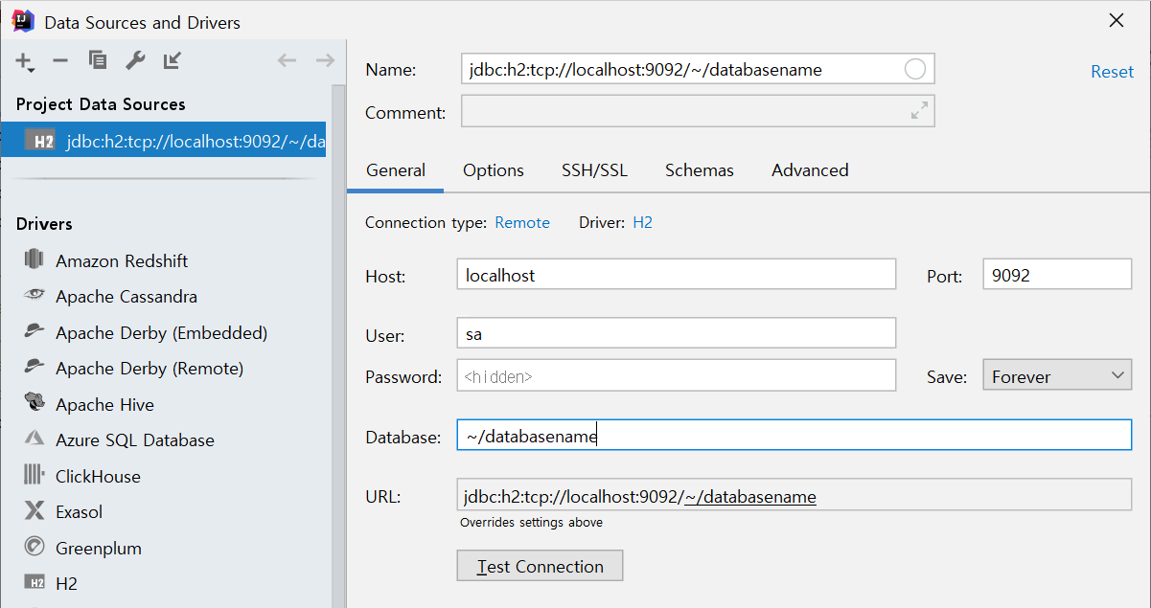Screen dimensions: 1151x608
Task: Click the Test Connection button
Action: pyautogui.click(x=540, y=566)
